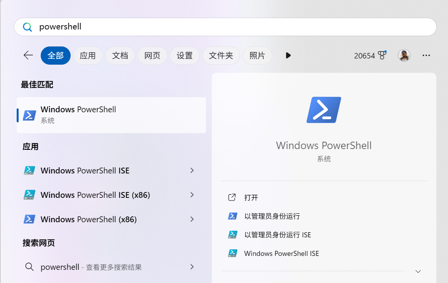
Task: Choose 以管理员身份运行 action
Action: 272,216
